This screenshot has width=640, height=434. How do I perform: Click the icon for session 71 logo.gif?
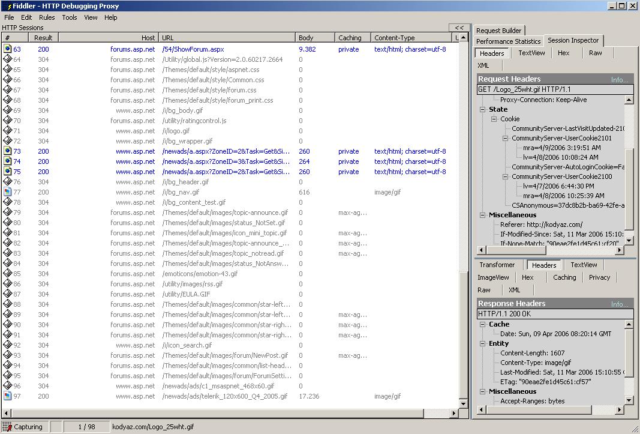(7, 130)
